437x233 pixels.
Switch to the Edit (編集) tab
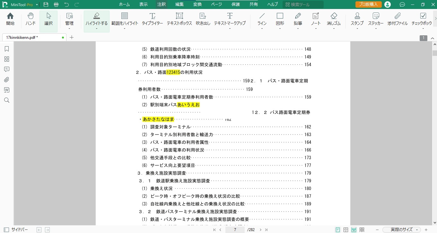point(179,4)
